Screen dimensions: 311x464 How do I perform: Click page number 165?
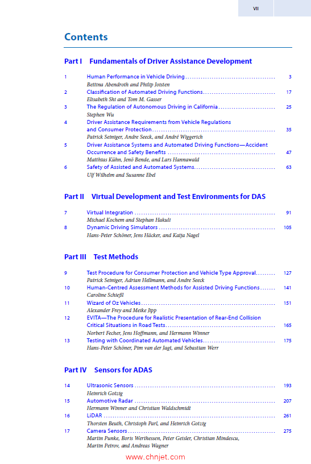tap(288, 325)
